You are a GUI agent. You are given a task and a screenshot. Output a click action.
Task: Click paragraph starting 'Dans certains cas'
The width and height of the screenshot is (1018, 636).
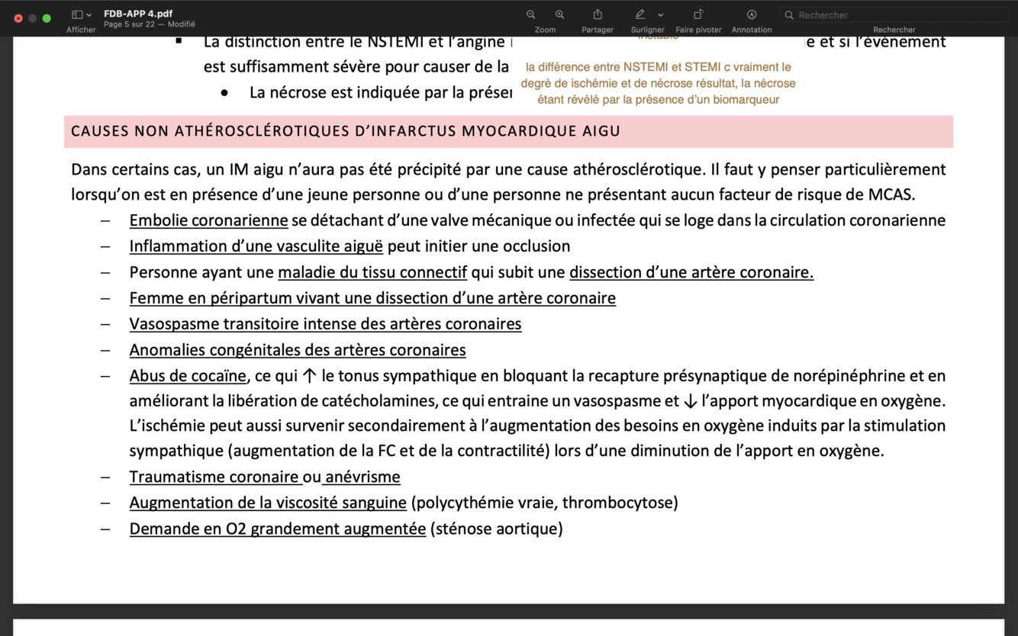point(508,181)
